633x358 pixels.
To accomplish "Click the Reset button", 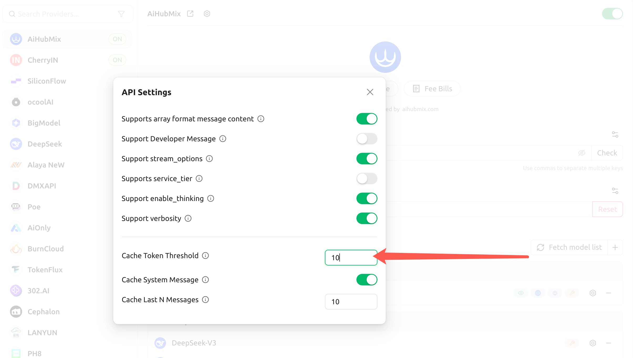I will point(607,209).
